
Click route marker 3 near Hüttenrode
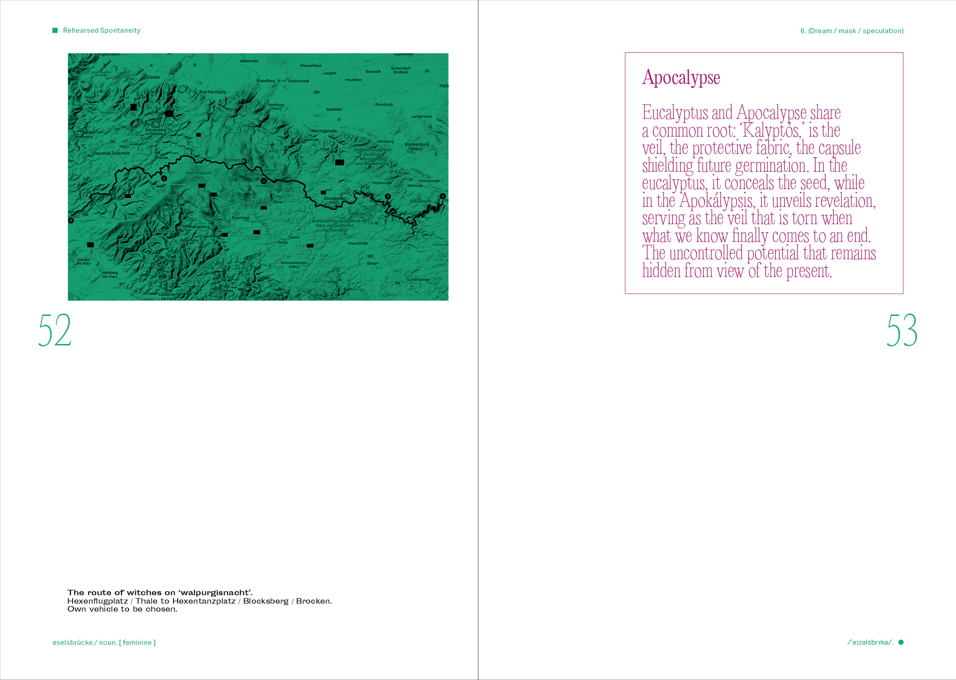point(387,197)
